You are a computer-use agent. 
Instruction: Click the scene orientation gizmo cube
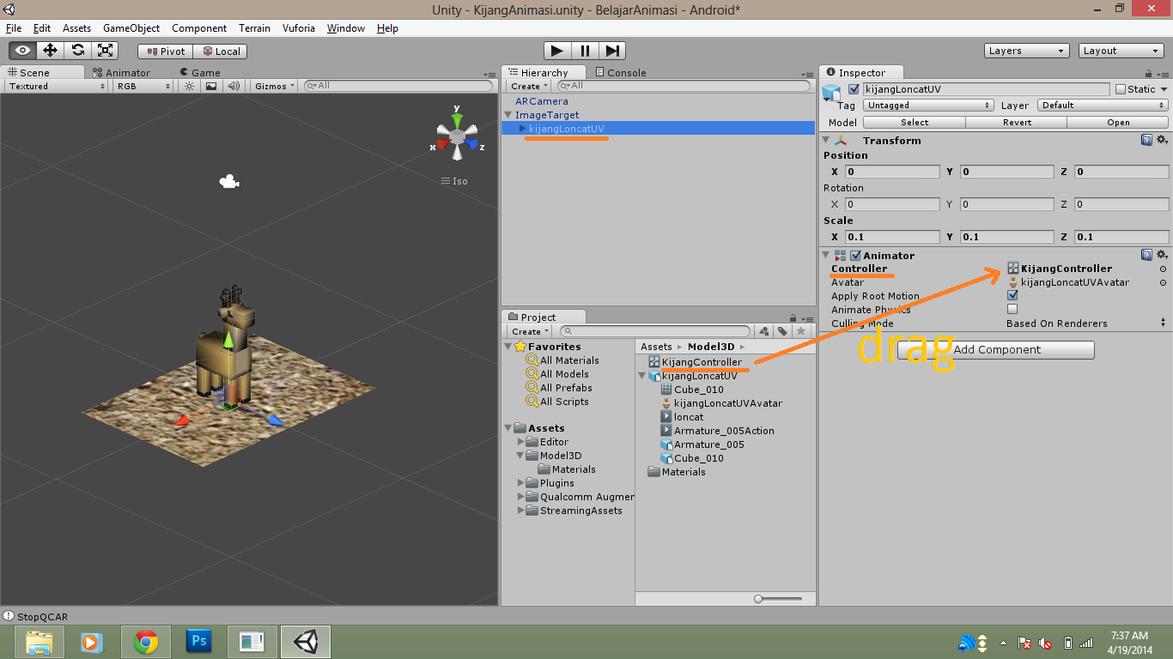(x=458, y=136)
